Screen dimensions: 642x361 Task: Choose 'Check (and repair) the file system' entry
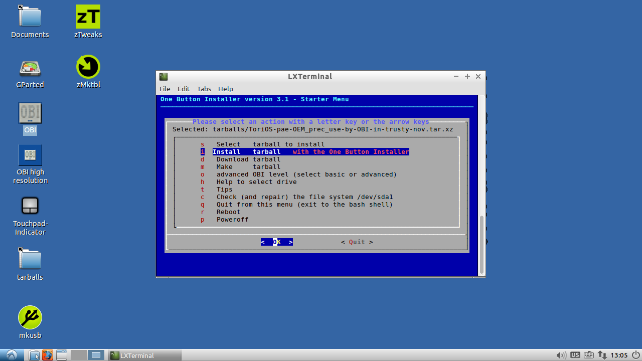click(297, 197)
